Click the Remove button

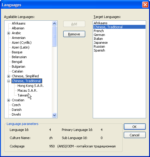[74, 34]
